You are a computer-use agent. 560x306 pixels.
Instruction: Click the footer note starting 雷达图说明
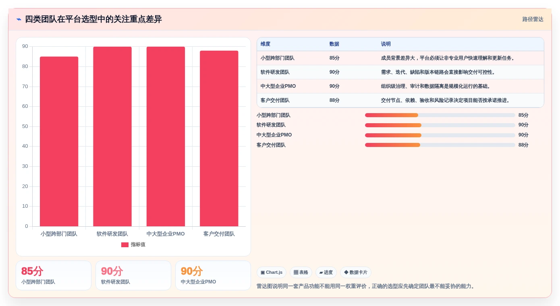pyautogui.click(x=366, y=286)
